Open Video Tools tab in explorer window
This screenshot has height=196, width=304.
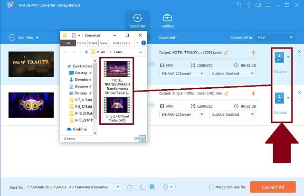tap(122, 43)
